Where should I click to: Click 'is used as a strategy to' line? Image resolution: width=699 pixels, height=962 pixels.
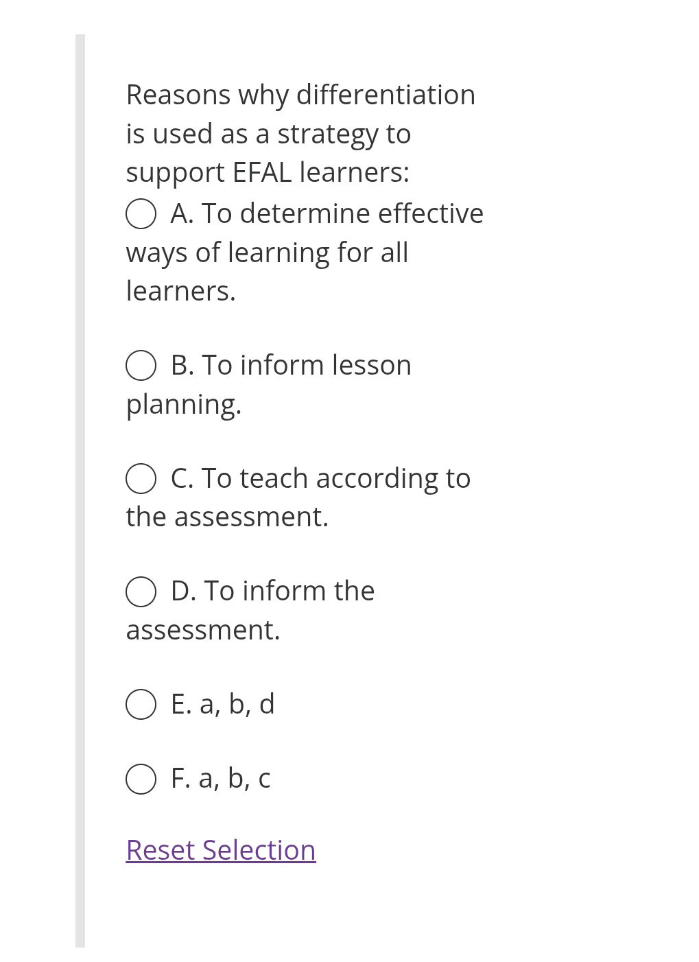pos(268,134)
